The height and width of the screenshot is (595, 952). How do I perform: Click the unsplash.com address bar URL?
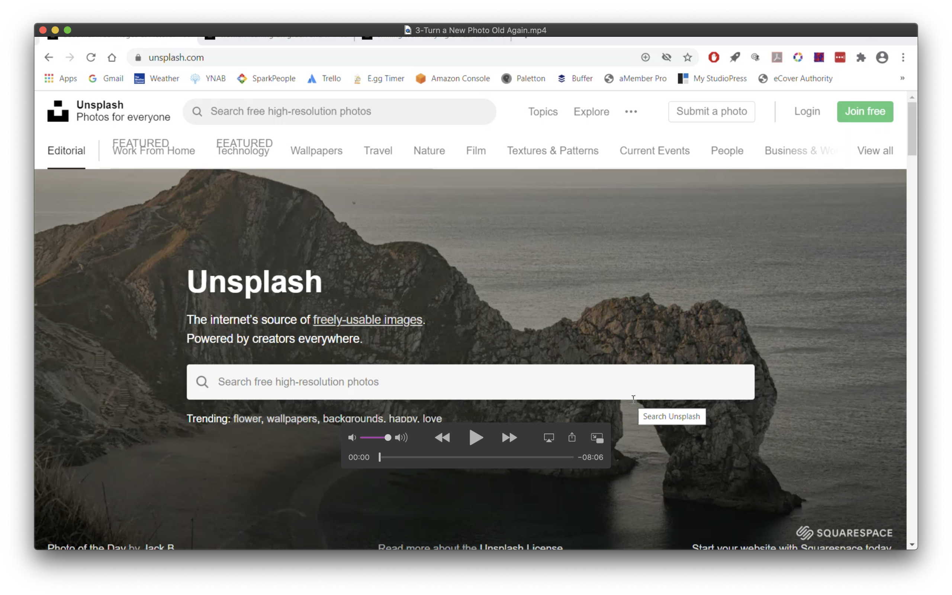coord(176,58)
